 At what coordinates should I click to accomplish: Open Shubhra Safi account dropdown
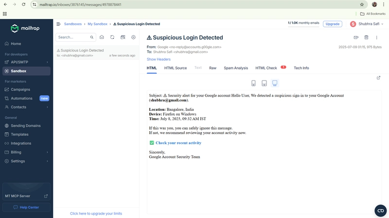pos(367,24)
